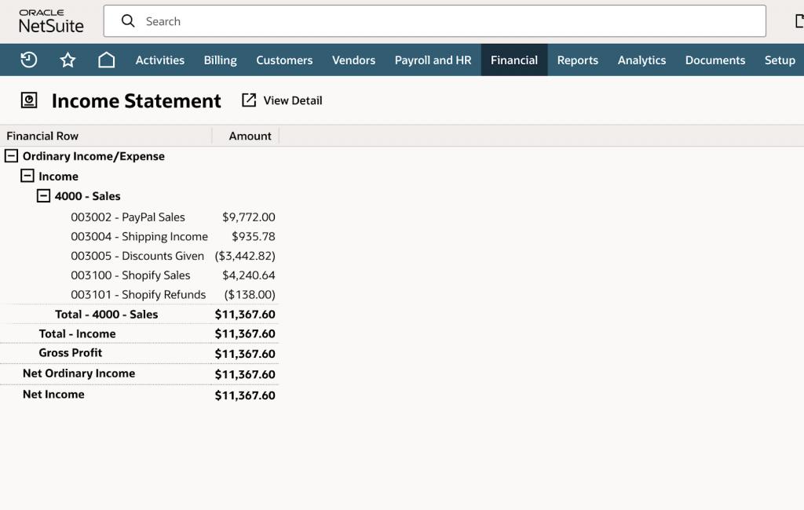Collapse the Ordinary Income/Expense section

[11, 156]
